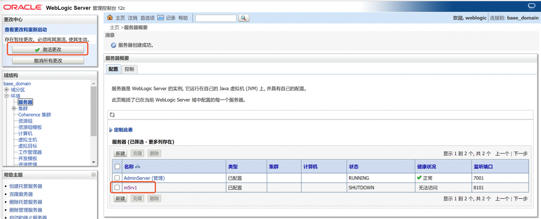Click the 查看更改和重新启动 link

26,30
